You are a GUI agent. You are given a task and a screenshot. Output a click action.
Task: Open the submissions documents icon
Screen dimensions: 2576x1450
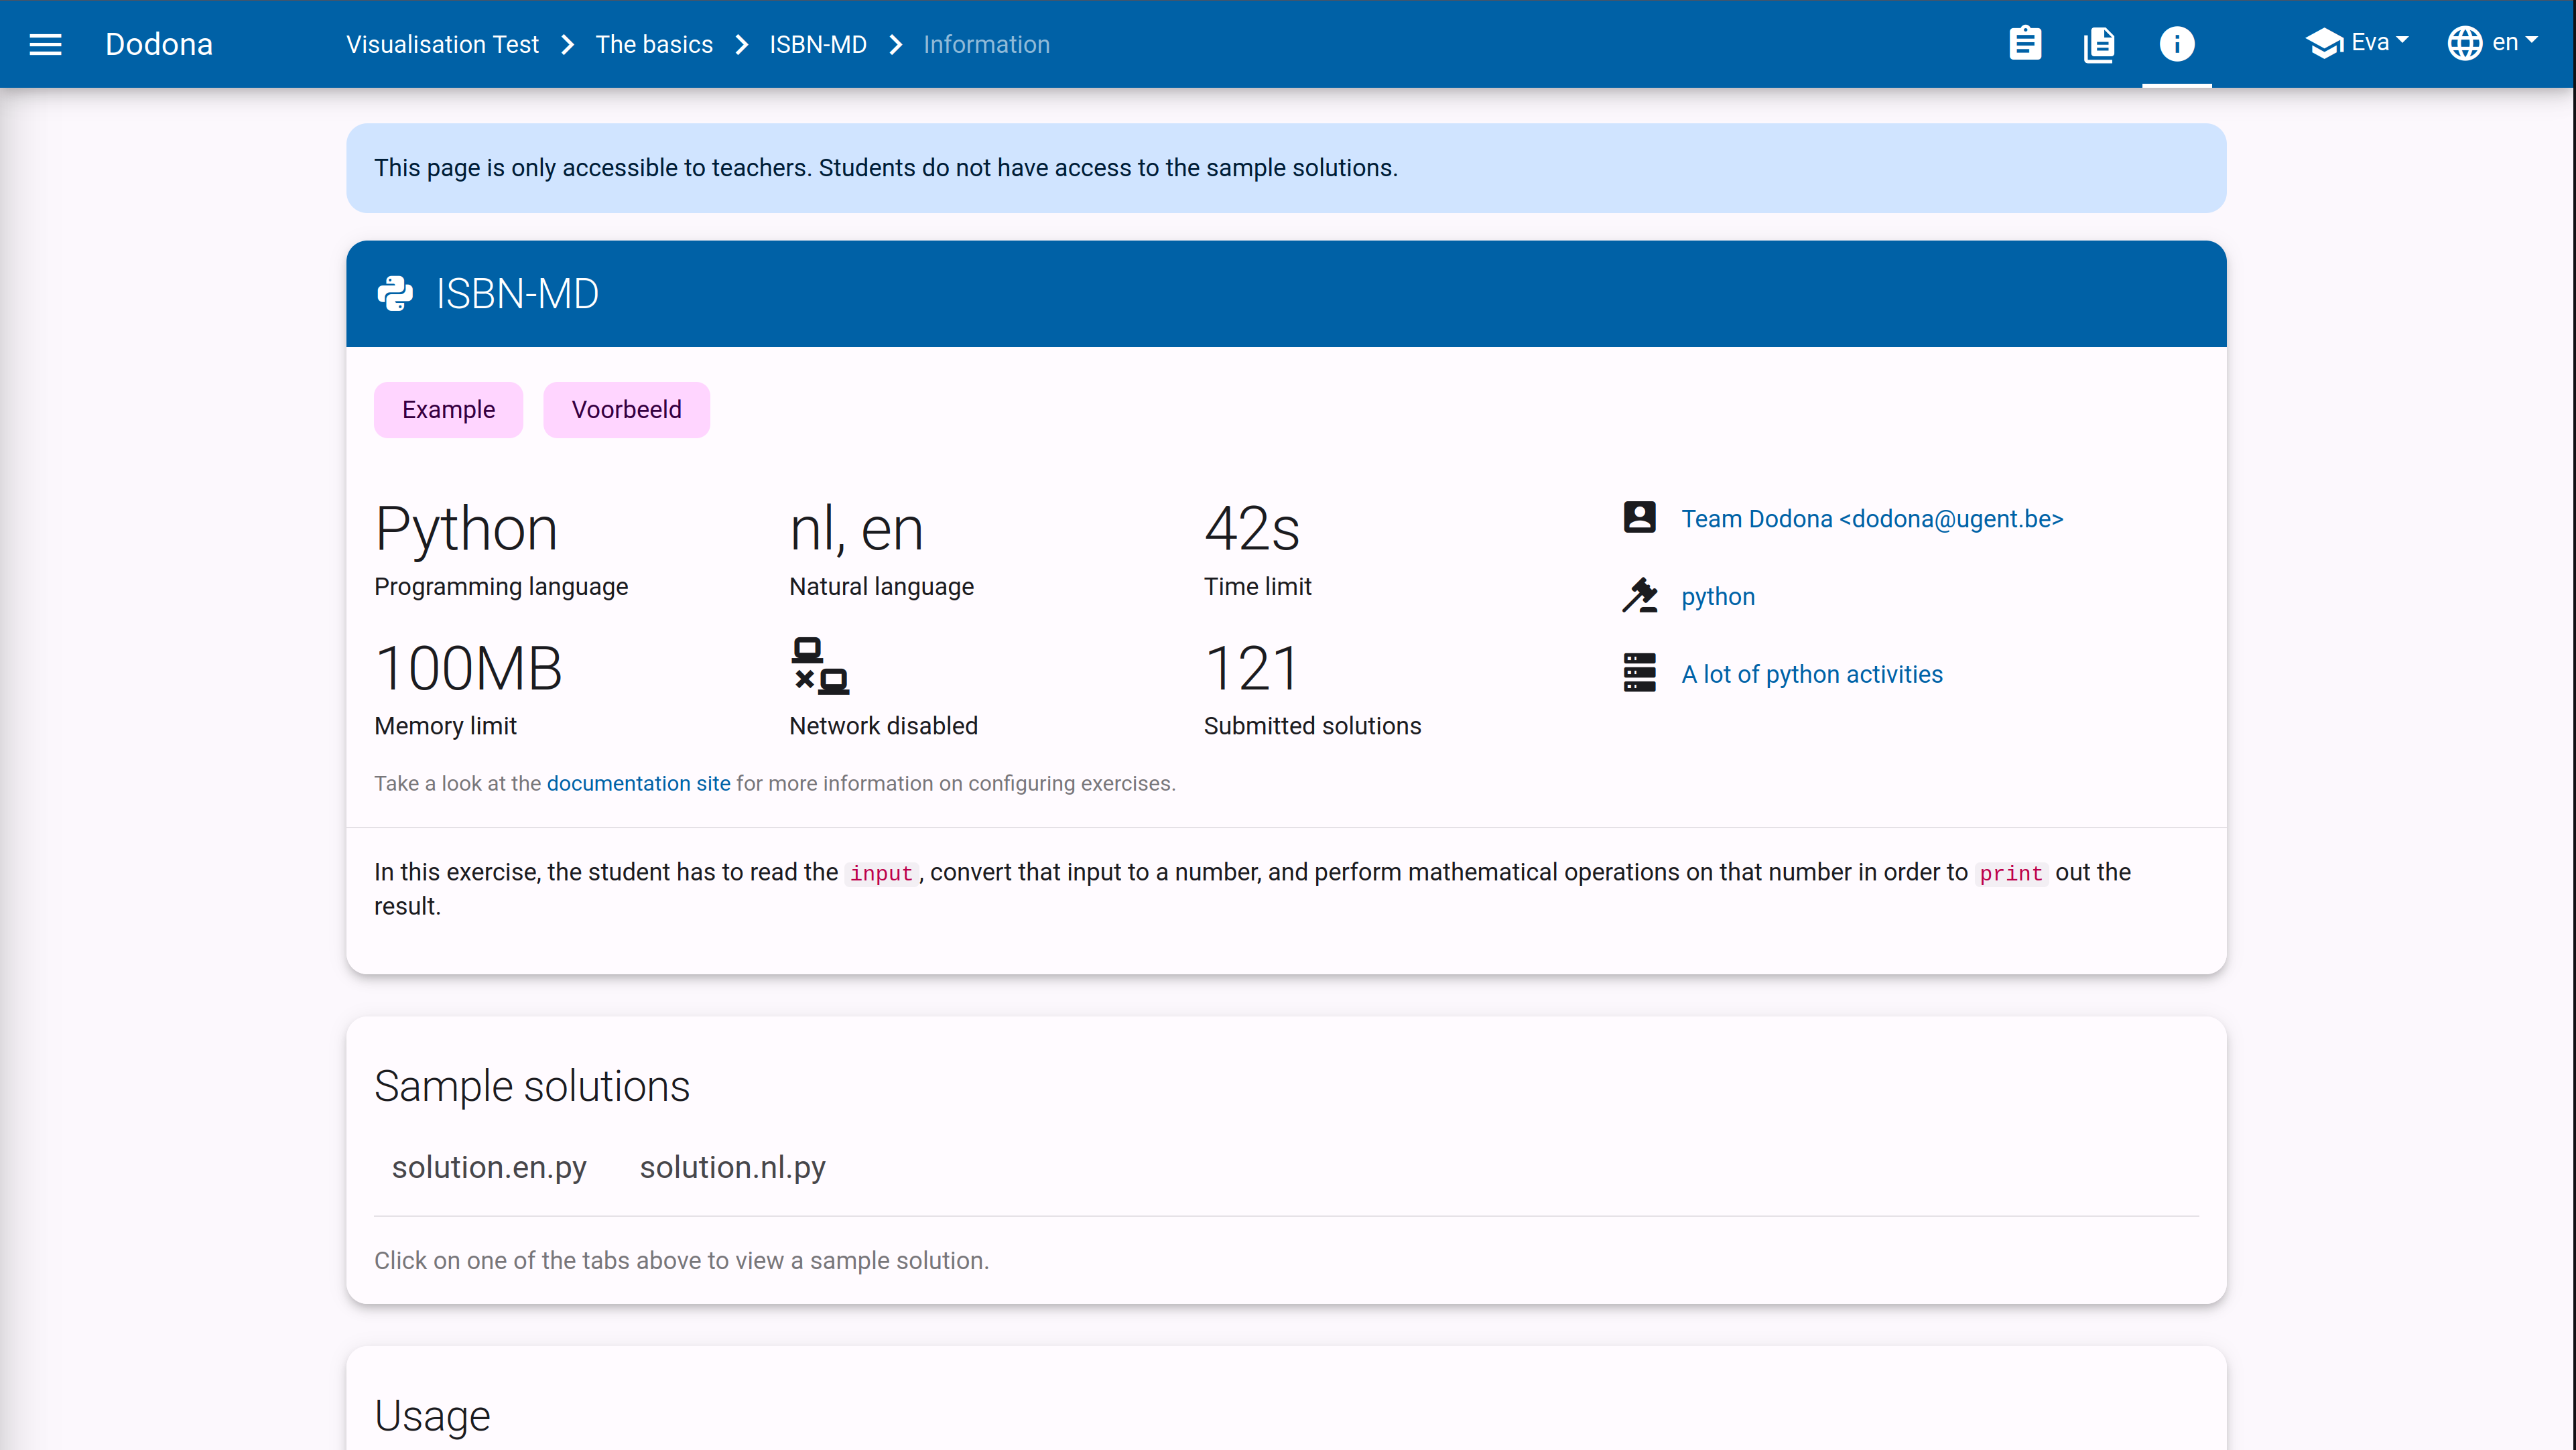pos(2099,44)
